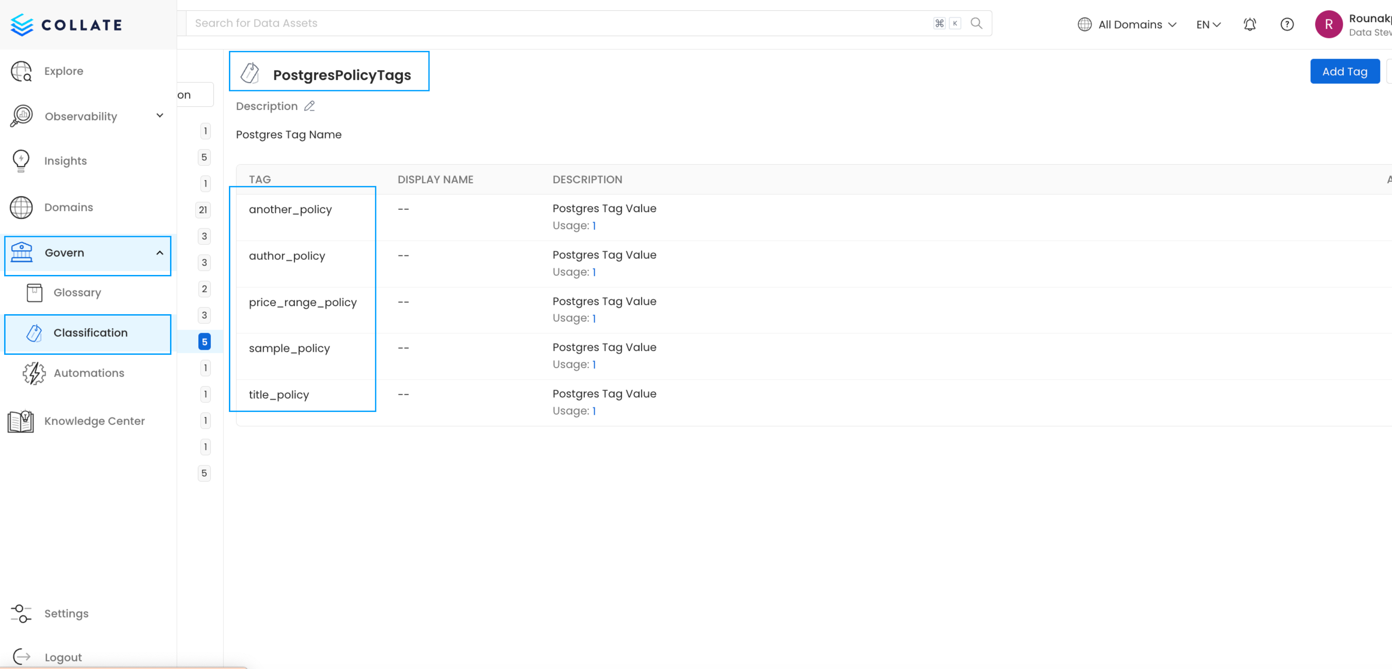Navigate to Insights panel
The image size is (1392, 669).
66,161
